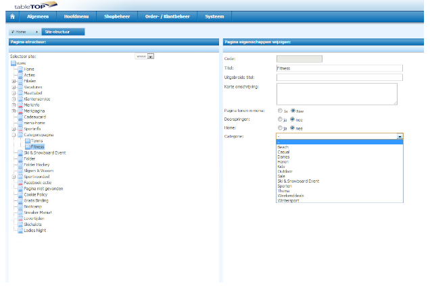The image size is (430, 286).
Task: Click the page icon next to Sportinfo
Action: [x=20, y=129]
